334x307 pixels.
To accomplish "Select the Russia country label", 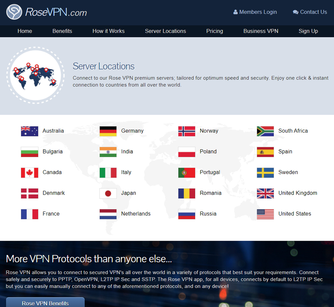I will (208, 214).
